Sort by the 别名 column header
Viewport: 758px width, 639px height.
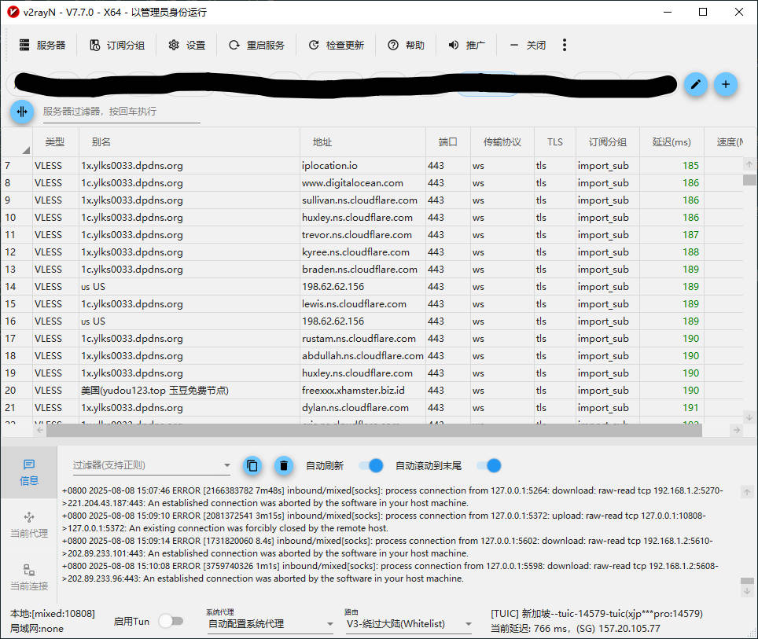189,142
